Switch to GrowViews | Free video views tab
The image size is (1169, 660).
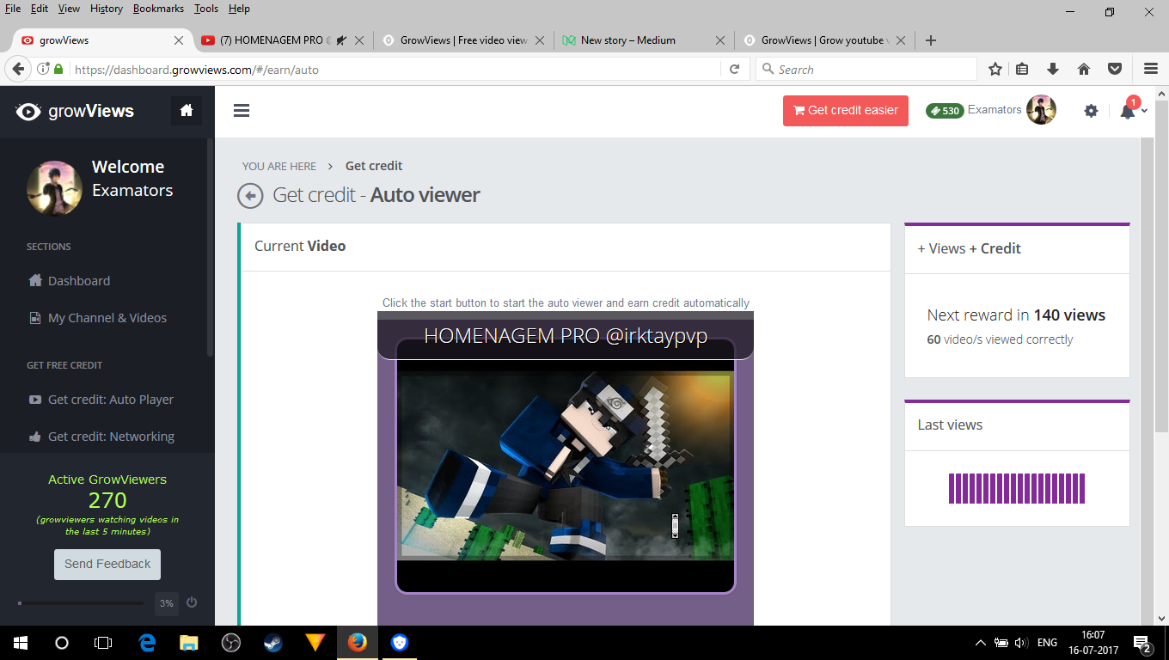pyautogui.click(x=463, y=40)
